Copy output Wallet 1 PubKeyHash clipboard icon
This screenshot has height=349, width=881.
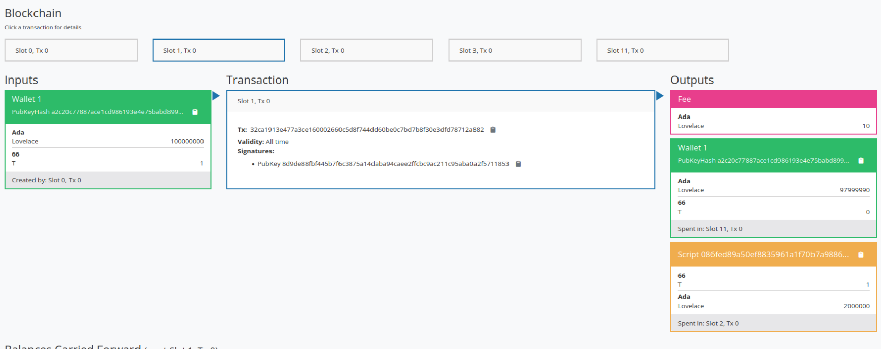point(861,161)
